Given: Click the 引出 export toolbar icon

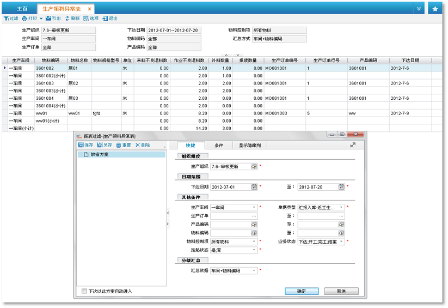Looking at the screenshot, I should coord(49,19).
